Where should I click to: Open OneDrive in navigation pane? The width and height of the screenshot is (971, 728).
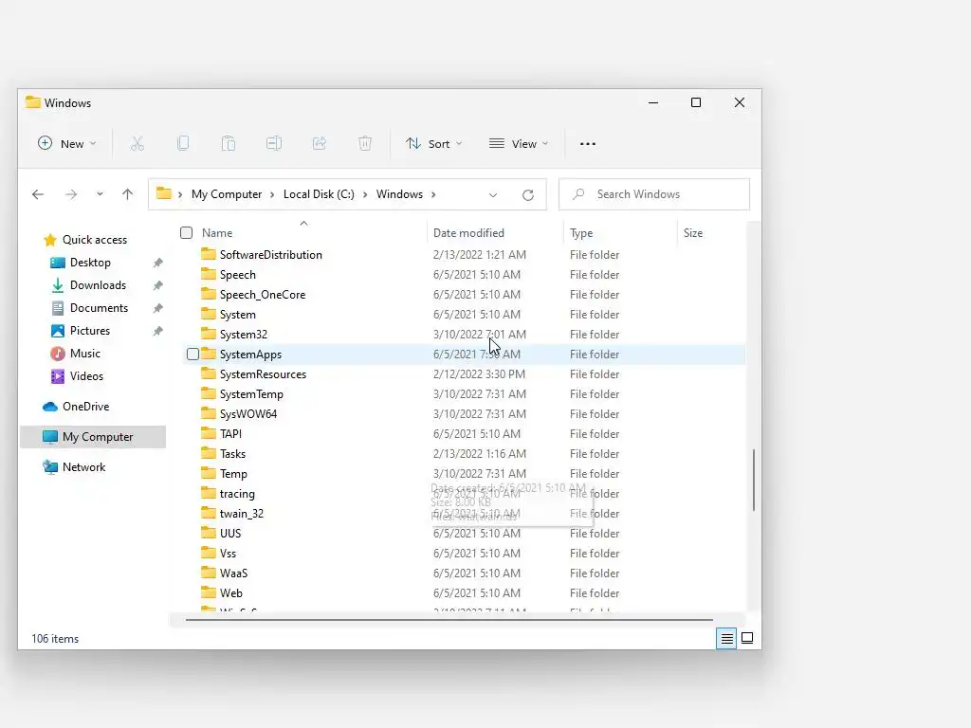(85, 407)
